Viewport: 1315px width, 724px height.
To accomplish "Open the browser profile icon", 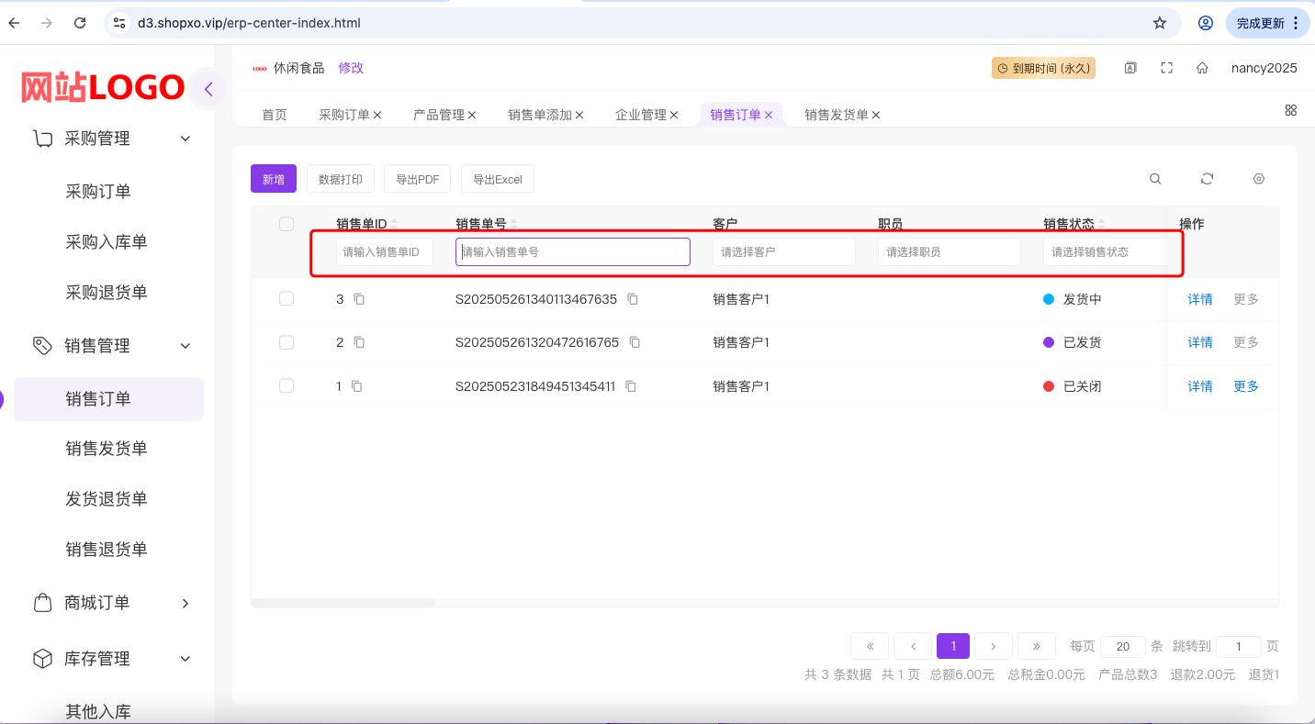I will coord(1206,23).
